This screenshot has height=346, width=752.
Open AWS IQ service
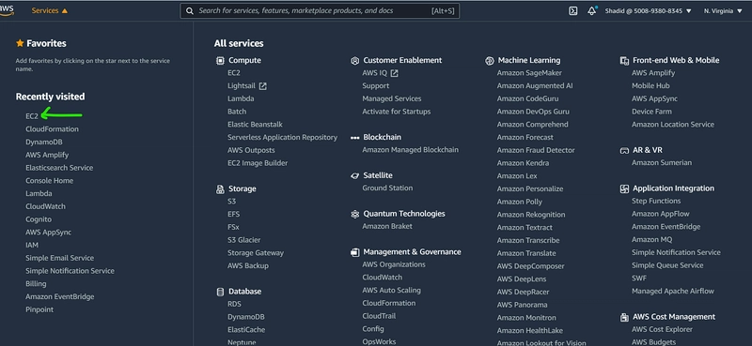coord(374,73)
